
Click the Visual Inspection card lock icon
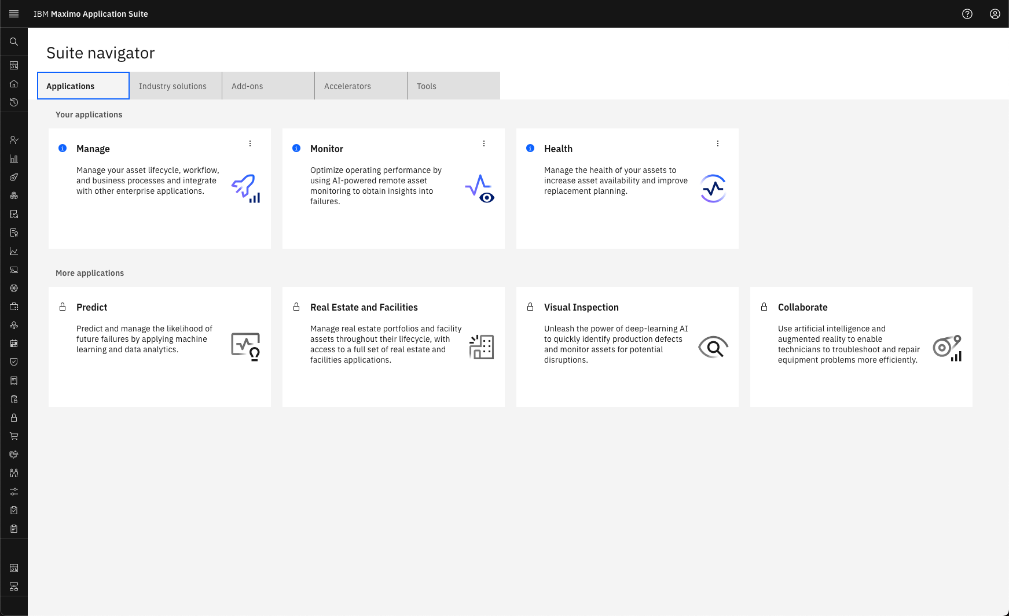click(530, 307)
